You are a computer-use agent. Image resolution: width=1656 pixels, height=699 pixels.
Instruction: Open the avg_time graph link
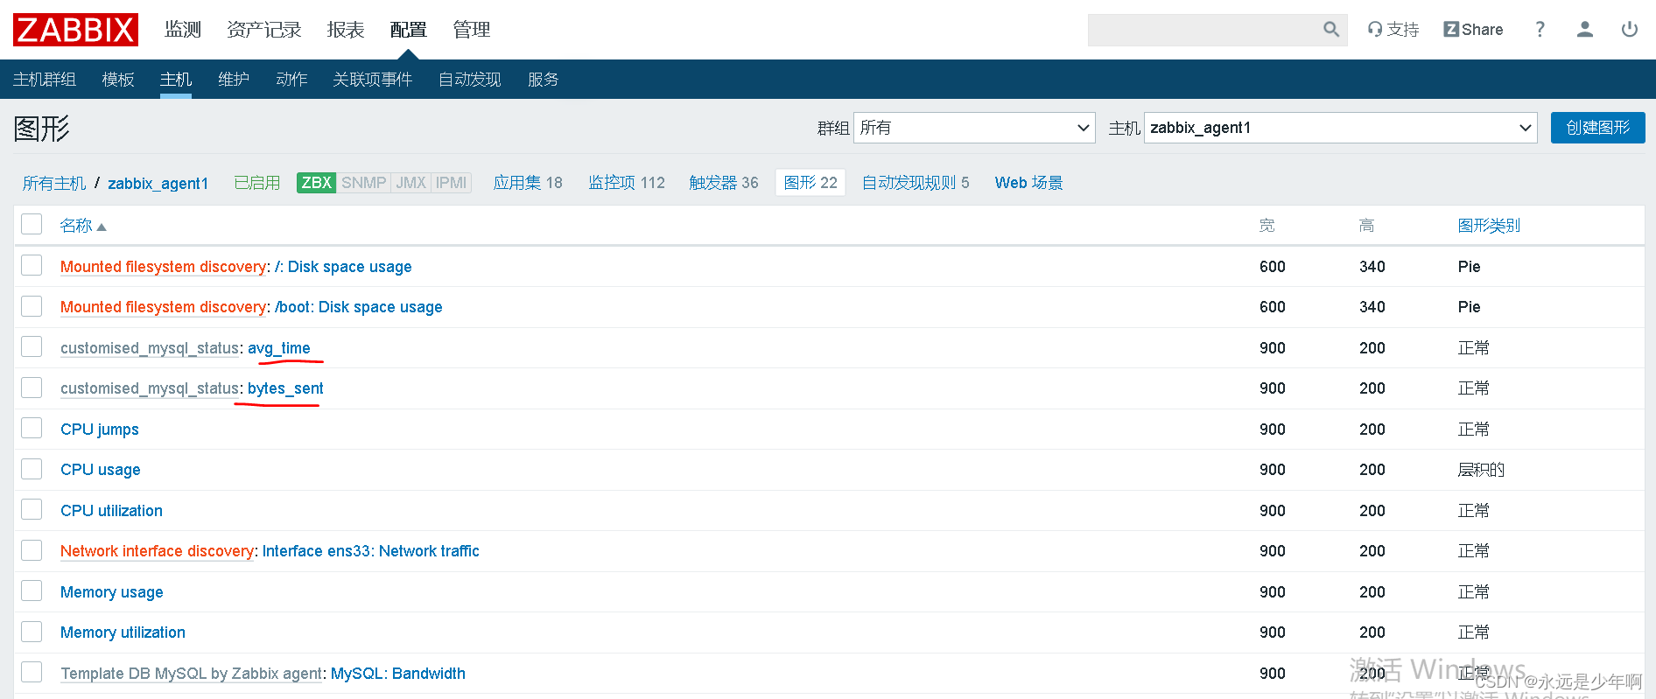(x=279, y=348)
